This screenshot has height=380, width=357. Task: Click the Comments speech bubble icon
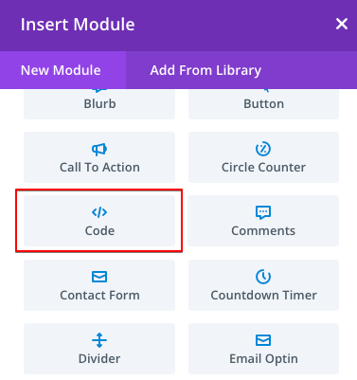[263, 212]
